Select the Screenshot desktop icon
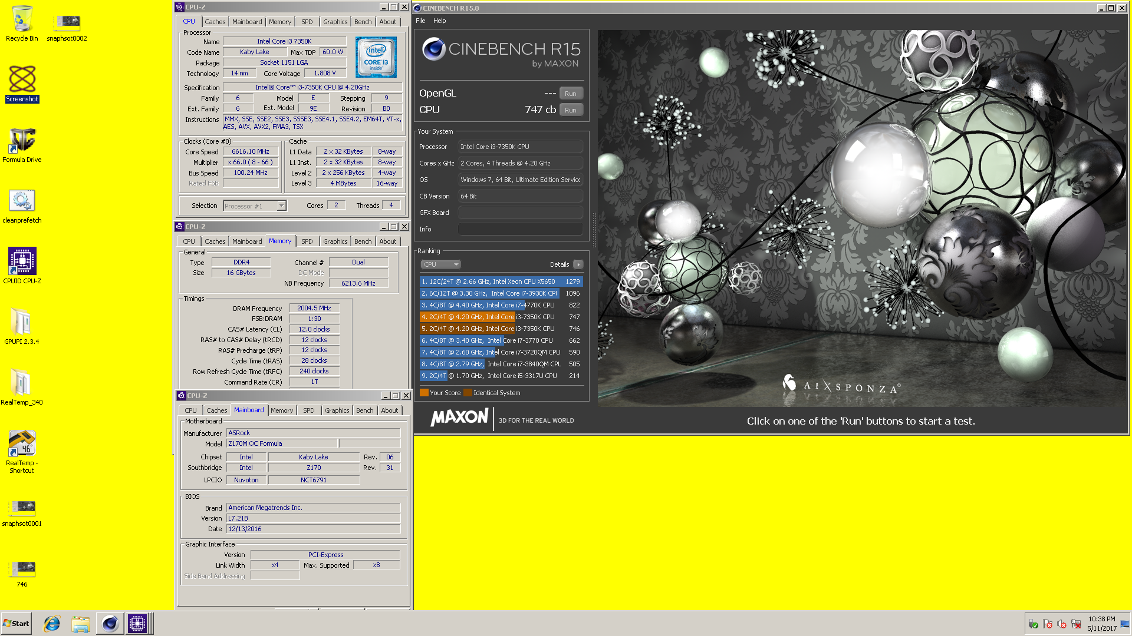The height and width of the screenshot is (636, 1132). [x=22, y=84]
